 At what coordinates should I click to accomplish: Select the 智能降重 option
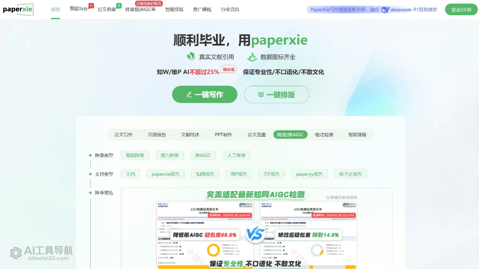tap(135, 155)
